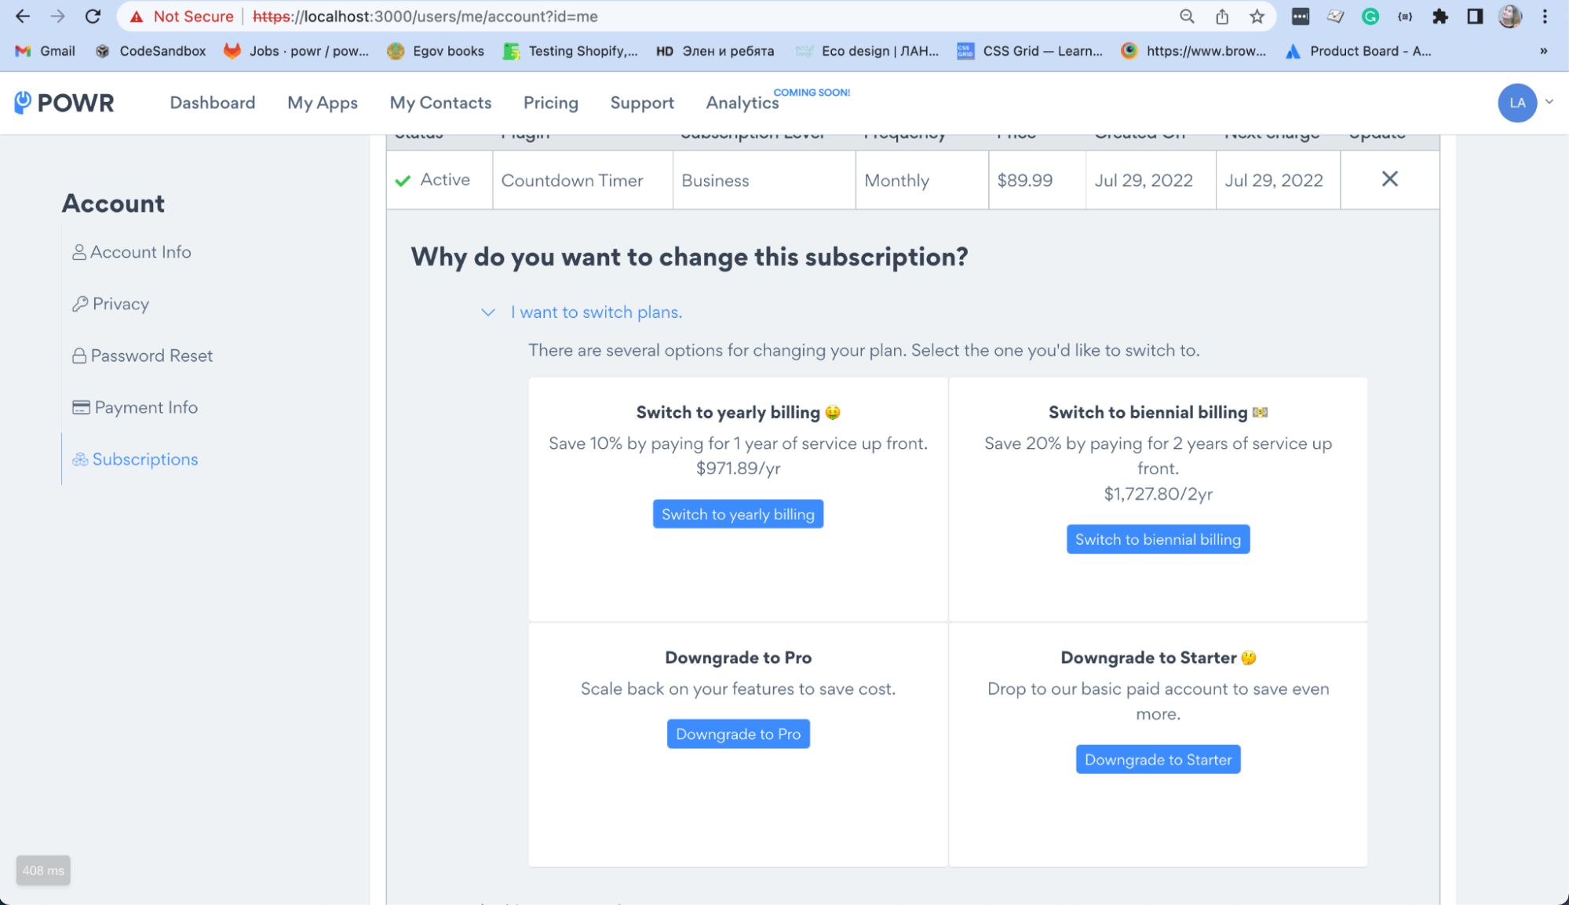Click the browser address bar URL
Screen dimensions: 1569x905
pyautogui.click(x=549, y=16)
